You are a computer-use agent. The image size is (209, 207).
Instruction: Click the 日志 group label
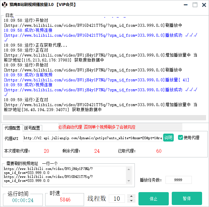(10, 16)
